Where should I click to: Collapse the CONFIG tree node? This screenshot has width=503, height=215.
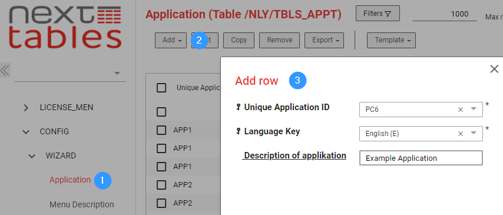26,132
